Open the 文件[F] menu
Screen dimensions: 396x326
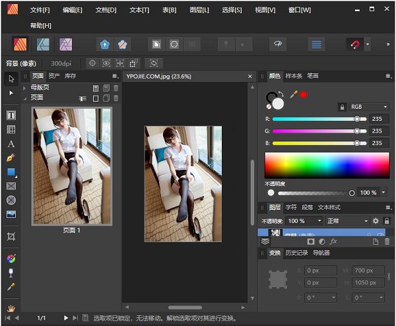pyautogui.click(x=40, y=10)
